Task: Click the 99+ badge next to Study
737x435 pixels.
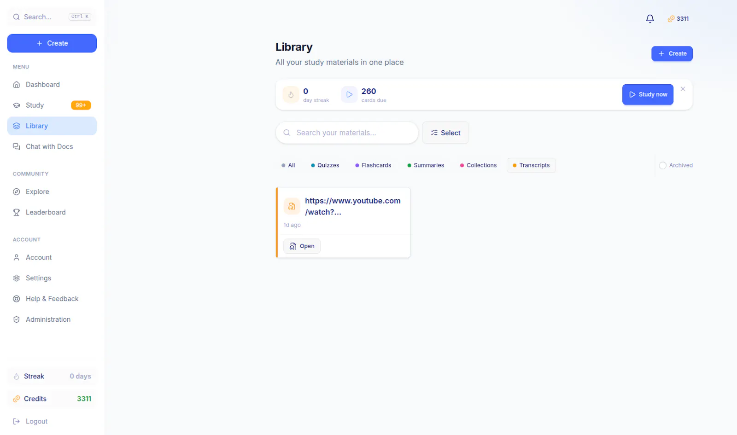Action: click(81, 105)
